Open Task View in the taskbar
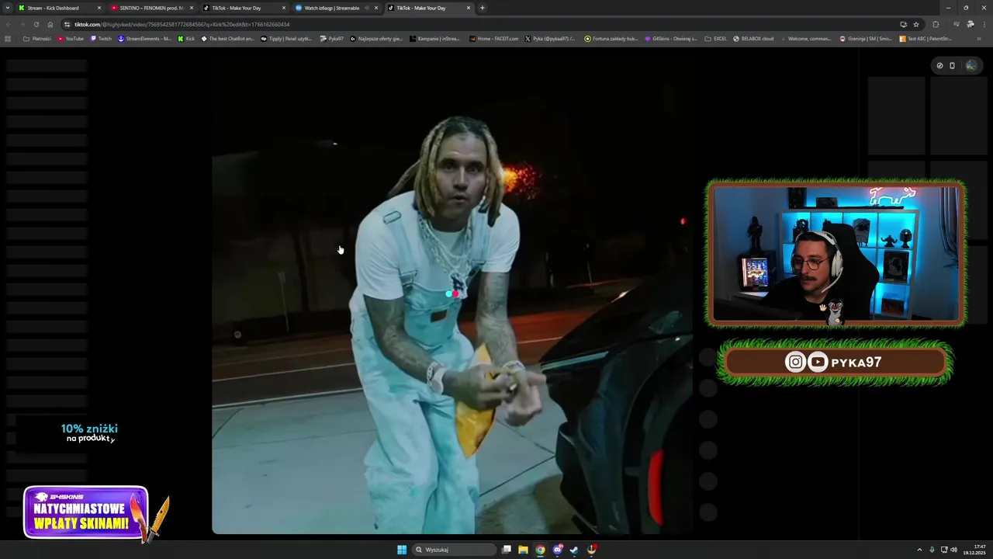 pos(507,550)
